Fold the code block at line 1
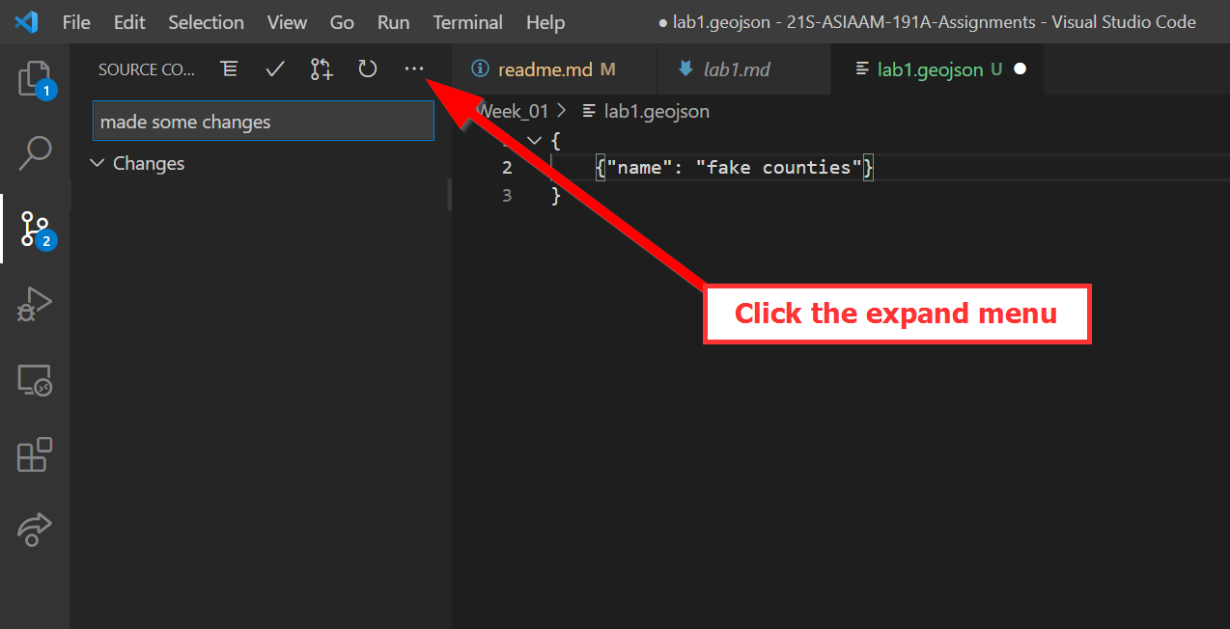This screenshot has width=1230, height=629. click(534, 142)
